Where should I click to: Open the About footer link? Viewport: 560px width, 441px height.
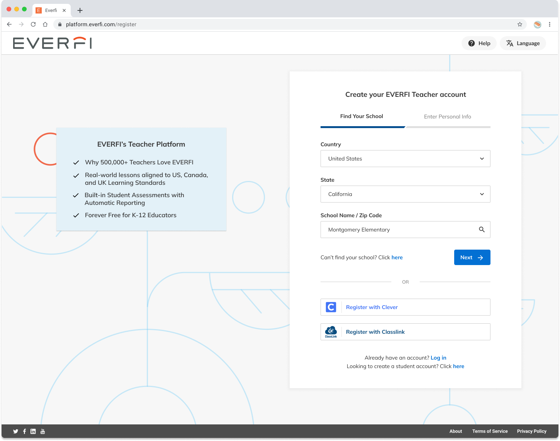coord(456,431)
